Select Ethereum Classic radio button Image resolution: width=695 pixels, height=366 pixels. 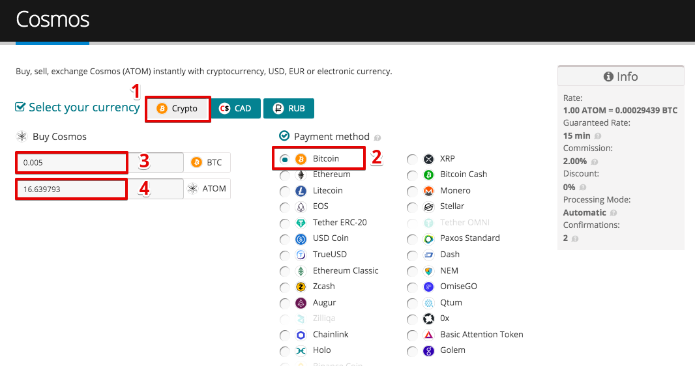click(284, 272)
